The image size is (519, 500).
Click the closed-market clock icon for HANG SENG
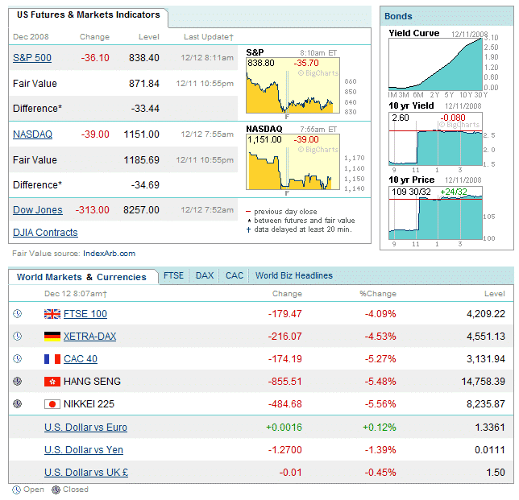point(18,382)
